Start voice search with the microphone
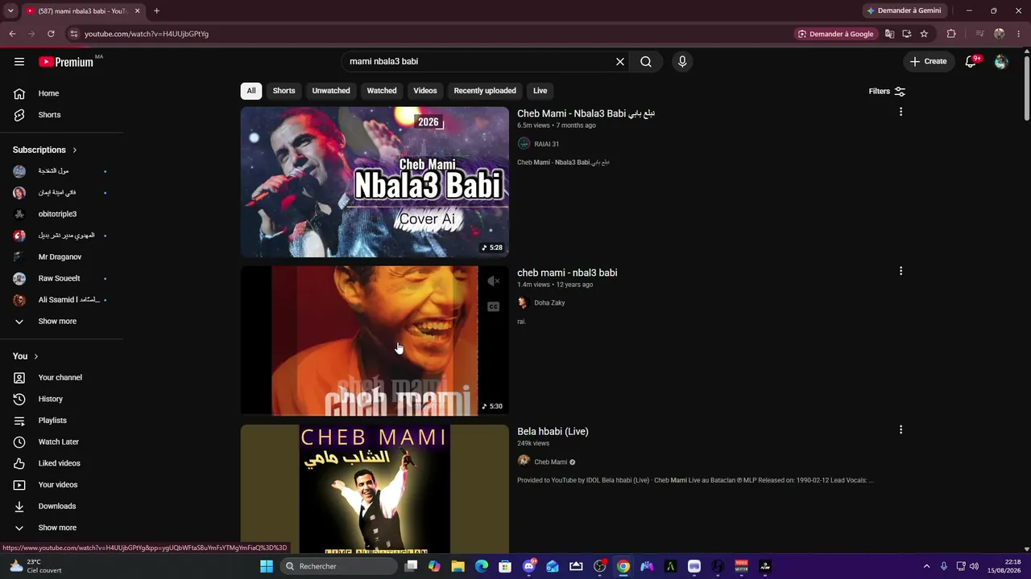This screenshot has width=1031, height=579. [682, 61]
